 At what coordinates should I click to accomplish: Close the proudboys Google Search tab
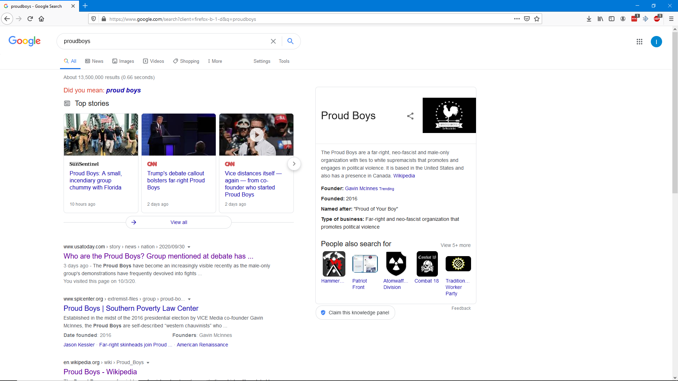pos(73,6)
